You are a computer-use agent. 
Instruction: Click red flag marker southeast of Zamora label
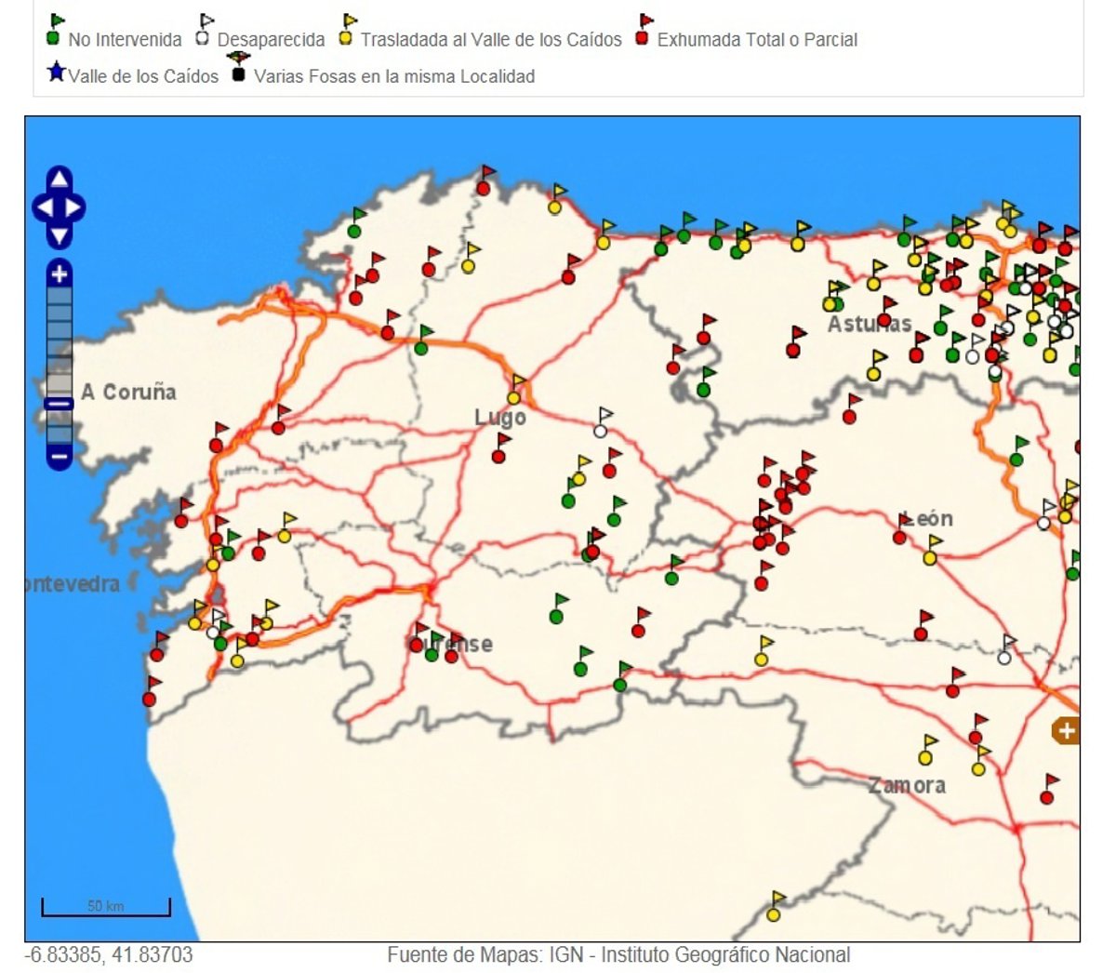1047,795
